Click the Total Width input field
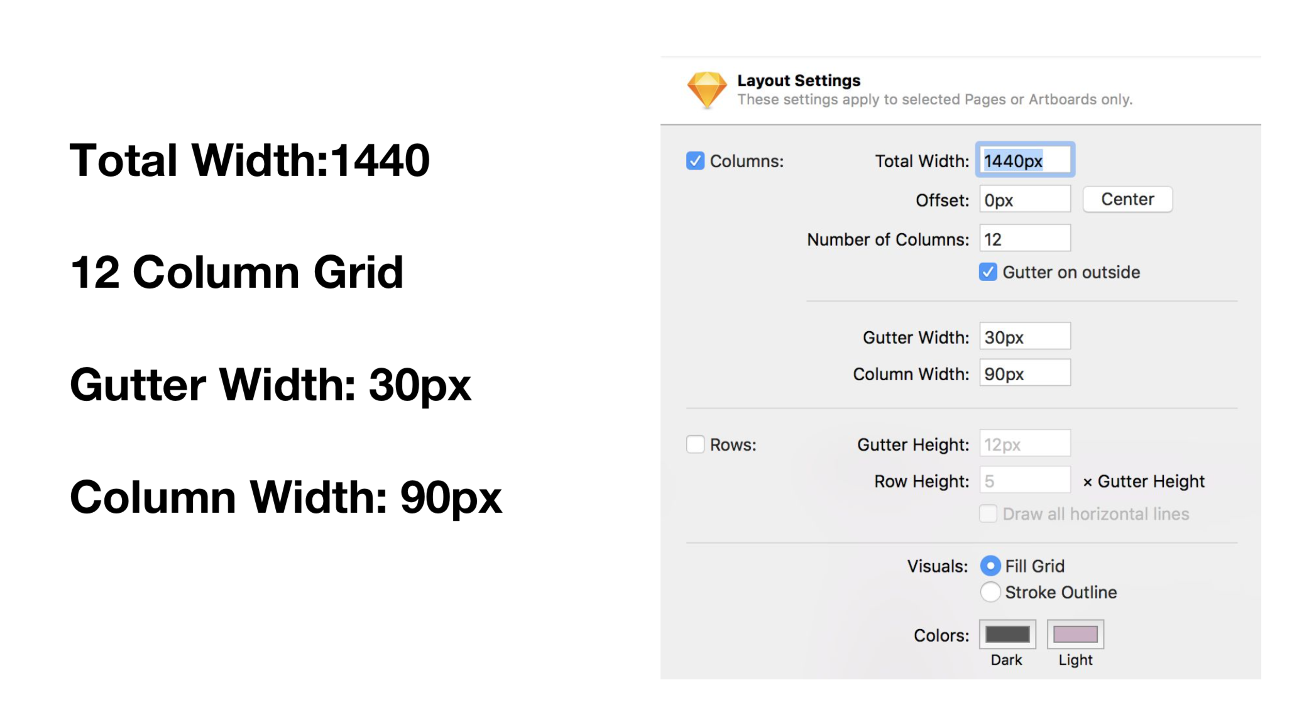 click(1025, 160)
